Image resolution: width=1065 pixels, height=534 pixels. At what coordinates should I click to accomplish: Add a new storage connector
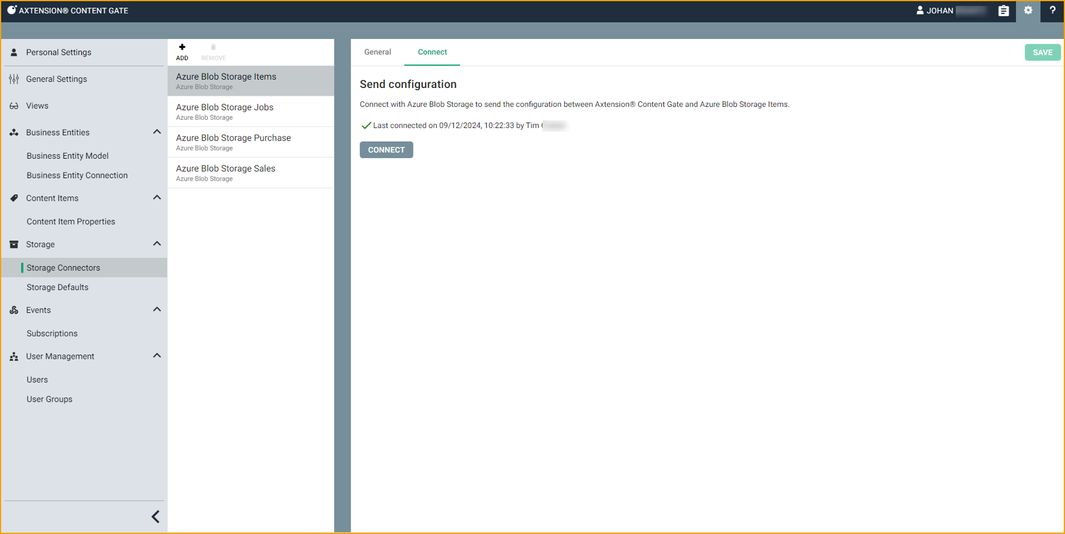point(182,52)
